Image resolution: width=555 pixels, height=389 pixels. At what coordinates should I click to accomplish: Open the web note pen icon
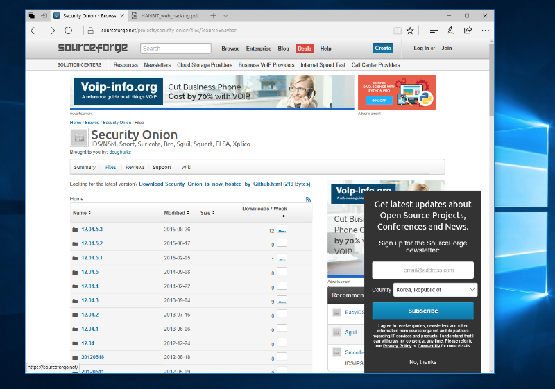point(450,31)
